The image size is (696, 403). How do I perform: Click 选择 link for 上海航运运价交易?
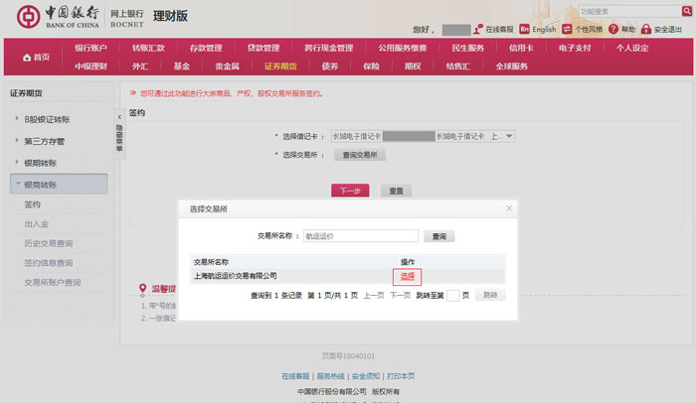click(408, 276)
